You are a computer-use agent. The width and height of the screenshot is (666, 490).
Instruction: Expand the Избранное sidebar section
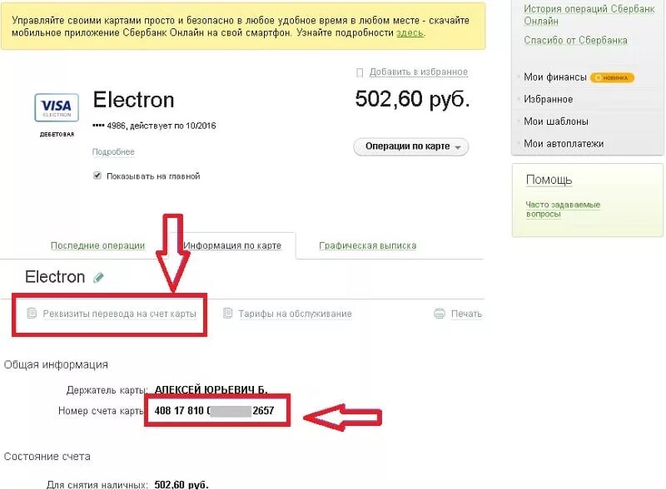[x=548, y=99]
